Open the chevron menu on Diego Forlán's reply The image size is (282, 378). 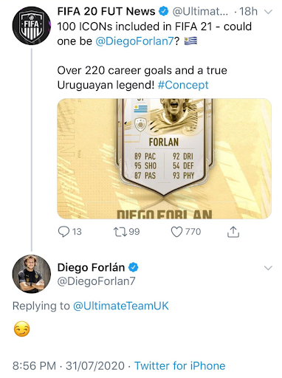point(268,268)
